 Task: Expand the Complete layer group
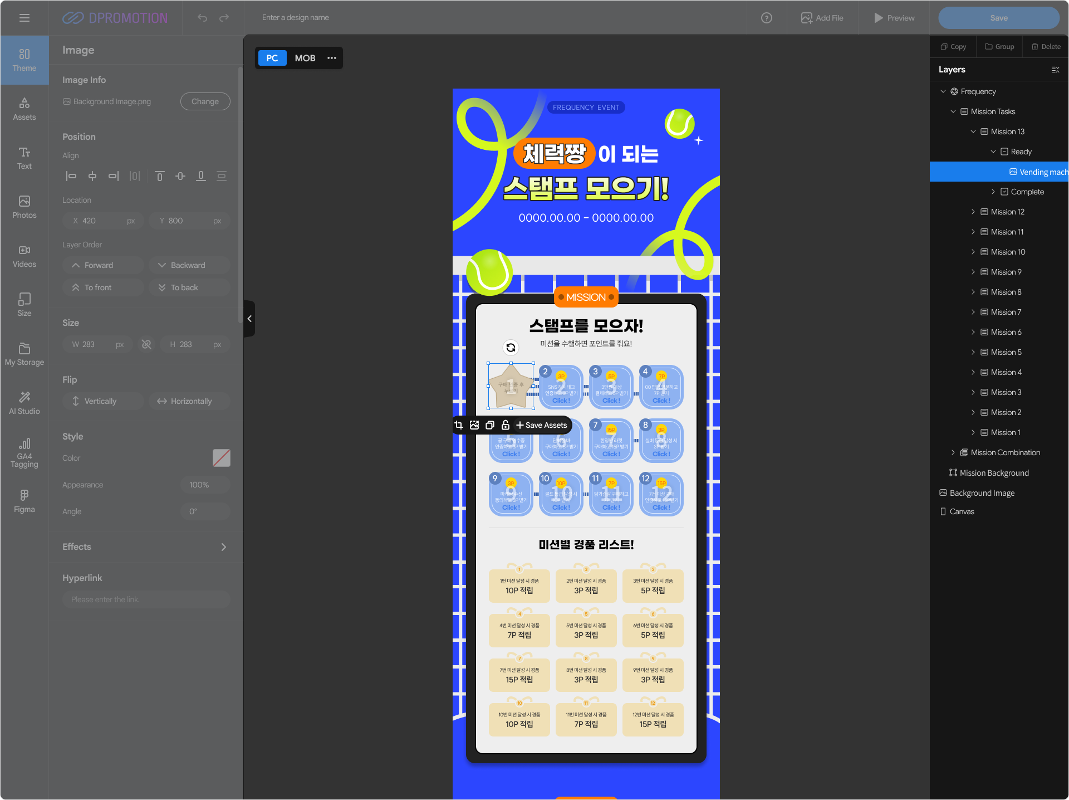click(x=993, y=192)
